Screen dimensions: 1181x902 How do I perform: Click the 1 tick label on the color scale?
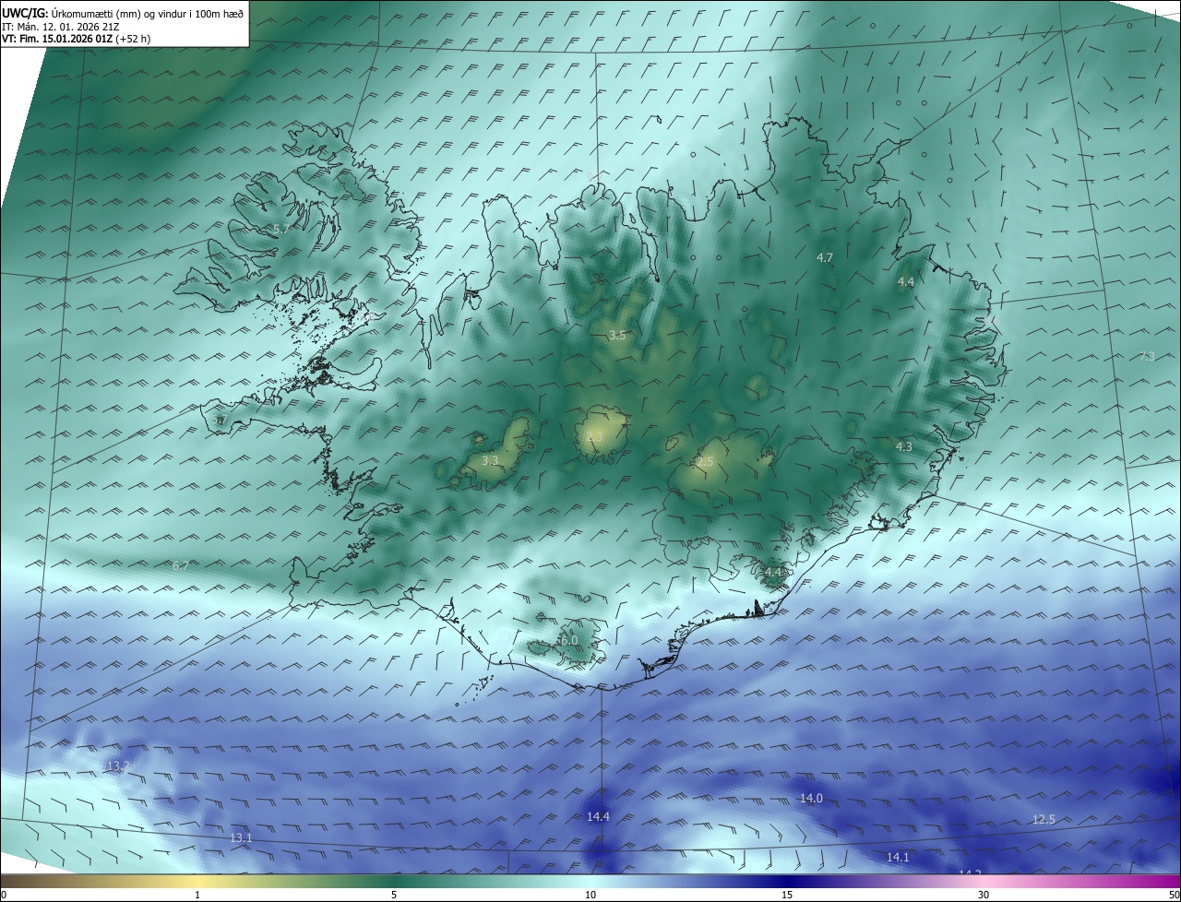(x=197, y=895)
